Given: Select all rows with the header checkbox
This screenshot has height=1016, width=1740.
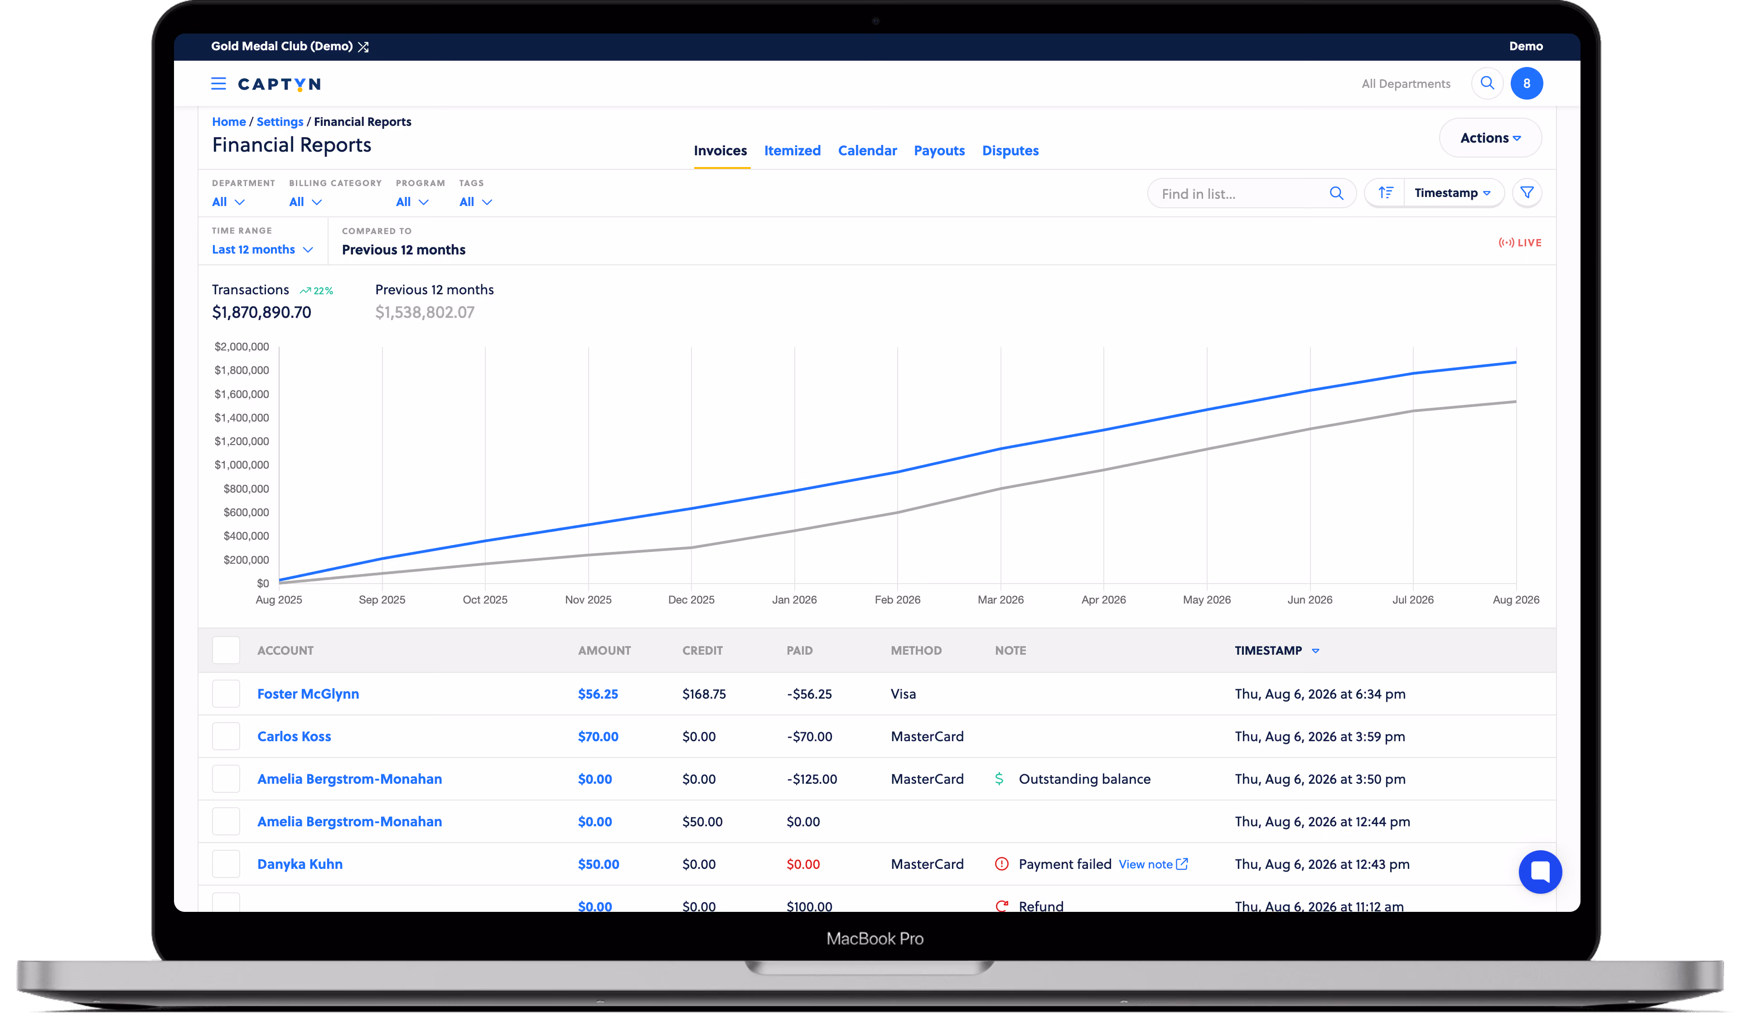Looking at the screenshot, I should point(226,651).
